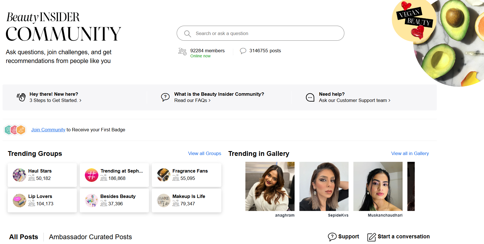Click the members icon beside 79,347
The width and height of the screenshot is (484, 244).
pyautogui.click(x=176, y=203)
